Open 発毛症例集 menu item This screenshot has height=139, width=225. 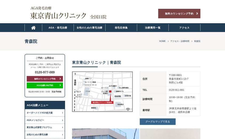tap(121, 28)
